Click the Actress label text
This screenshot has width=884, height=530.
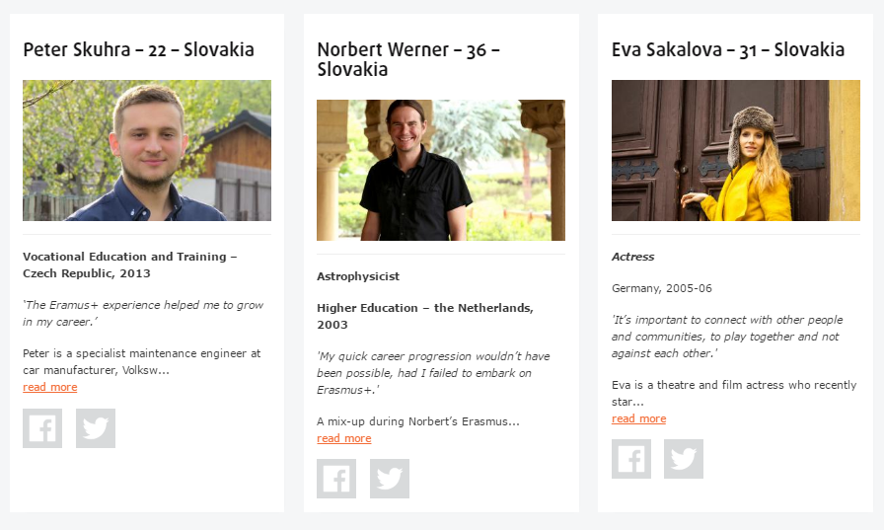tap(633, 257)
